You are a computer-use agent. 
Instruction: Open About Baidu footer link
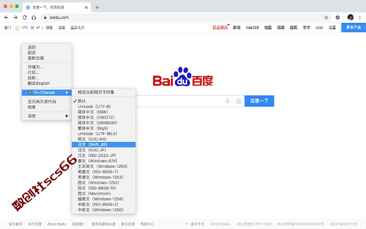click(57, 224)
